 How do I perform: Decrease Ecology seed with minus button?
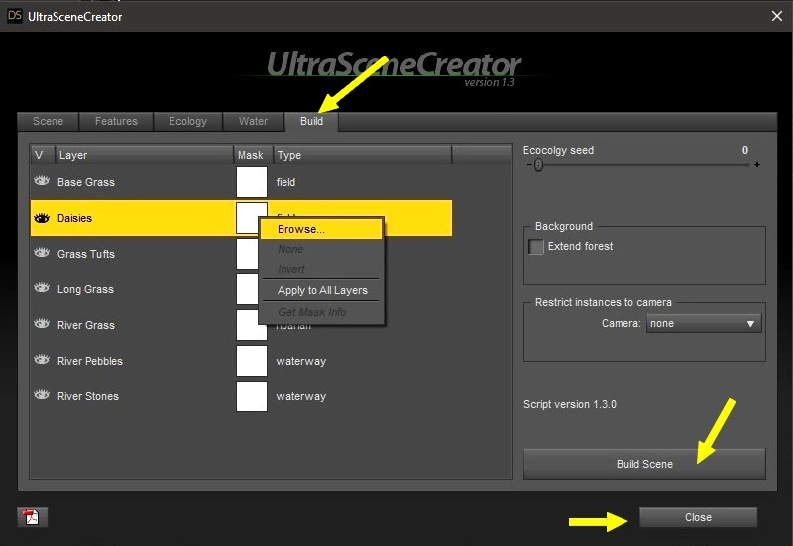[x=529, y=164]
